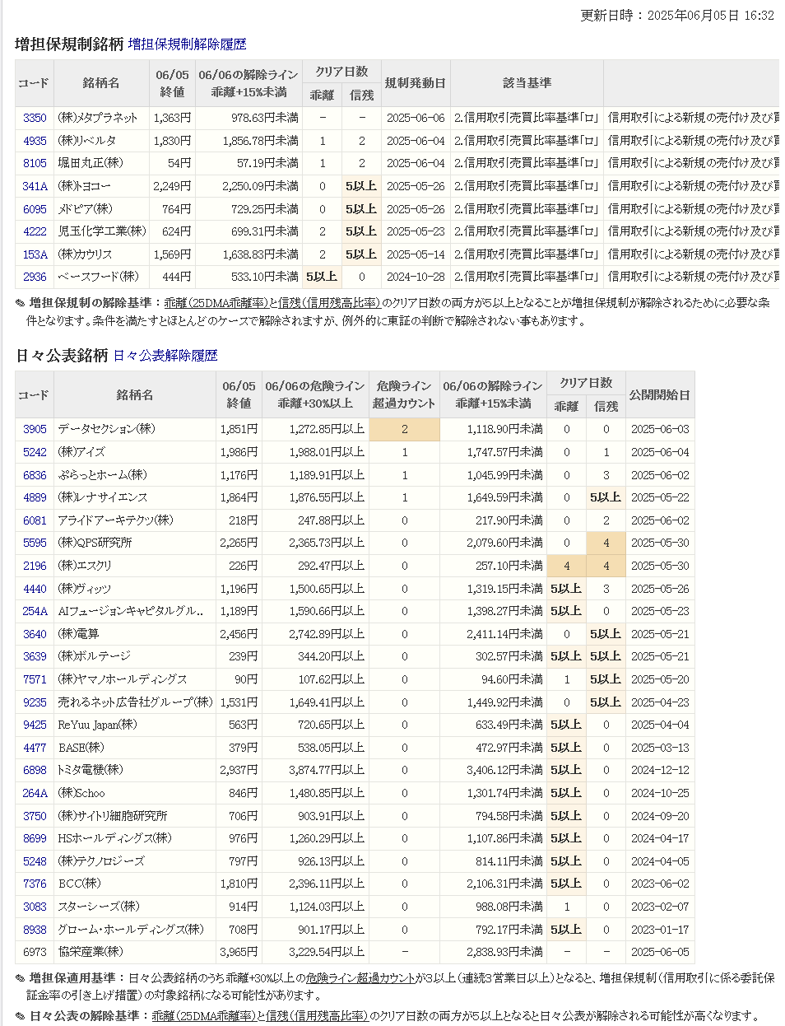Open code 6898 トミタ電機 link
785x1026 pixels.
tap(35, 771)
